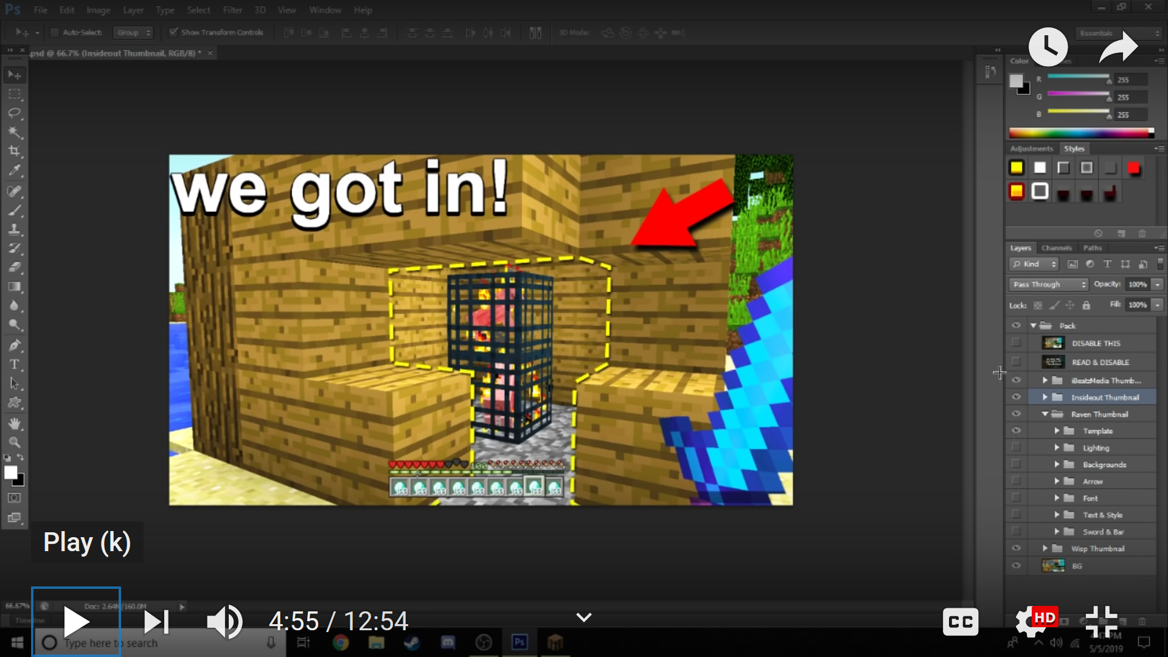The width and height of the screenshot is (1168, 657).
Task: Expand the Lighting group
Action: click(1057, 448)
